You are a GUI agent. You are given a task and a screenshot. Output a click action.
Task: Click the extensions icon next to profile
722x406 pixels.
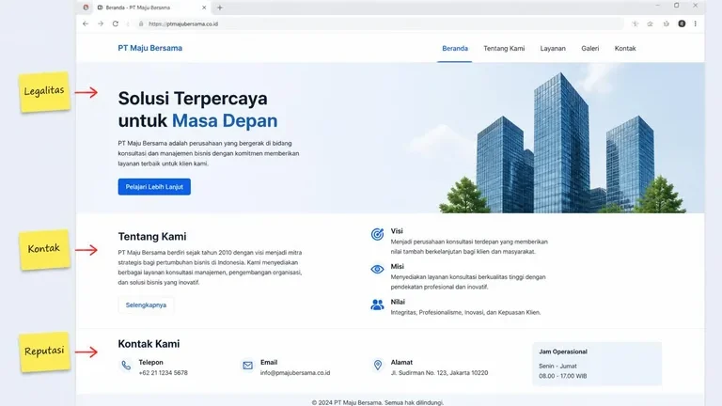tap(666, 23)
